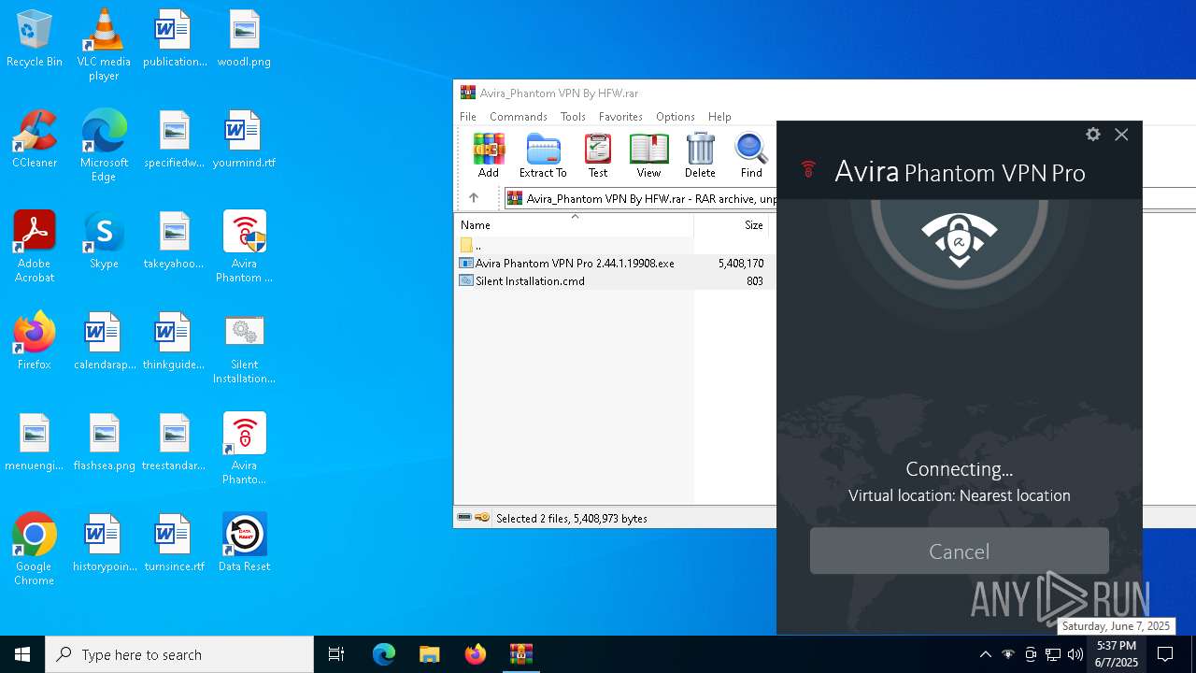The height and width of the screenshot is (673, 1196).
Task: Click the View toolbar icon in WinRAR
Action: pyautogui.click(x=648, y=155)
